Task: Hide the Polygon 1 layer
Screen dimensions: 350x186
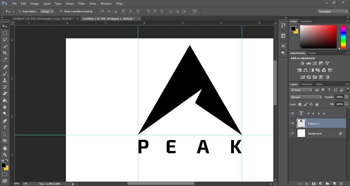Action: (292, 123)
